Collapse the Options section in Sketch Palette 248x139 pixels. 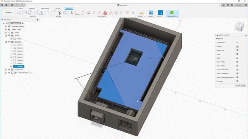(216, 39)
